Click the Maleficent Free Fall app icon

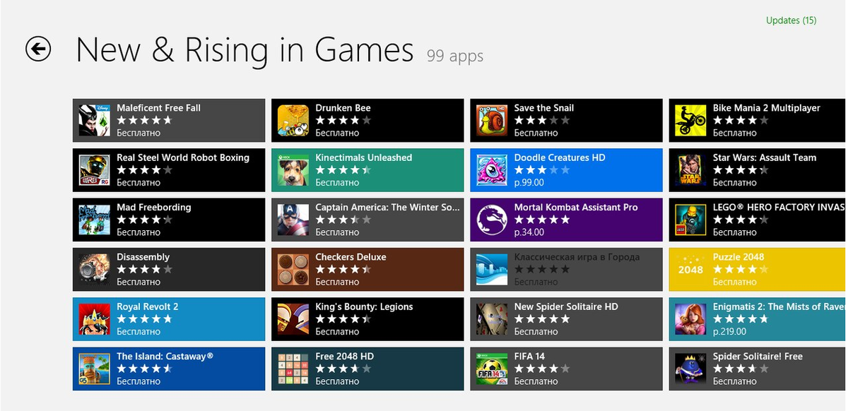95,120
